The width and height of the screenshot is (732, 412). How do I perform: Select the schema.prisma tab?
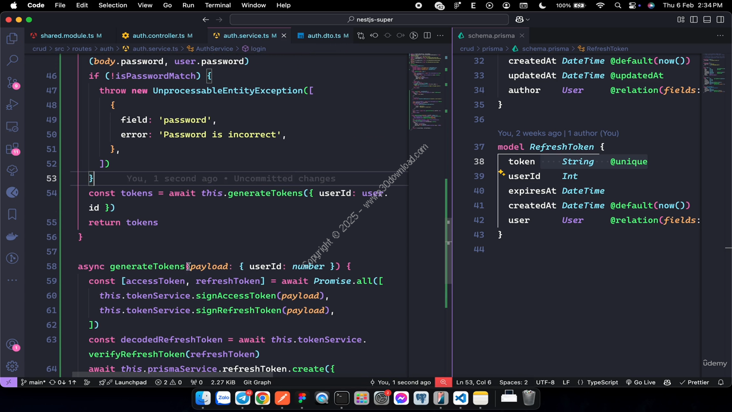coord(491,35)
